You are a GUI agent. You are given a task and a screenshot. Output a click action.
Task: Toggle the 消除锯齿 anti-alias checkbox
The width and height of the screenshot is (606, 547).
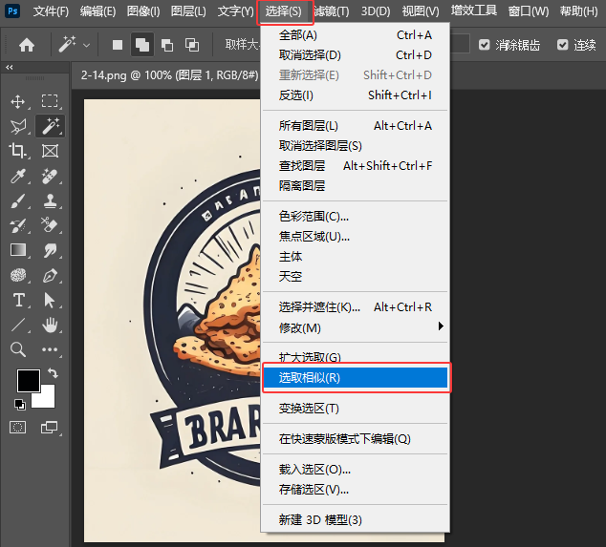click(485, 45)
